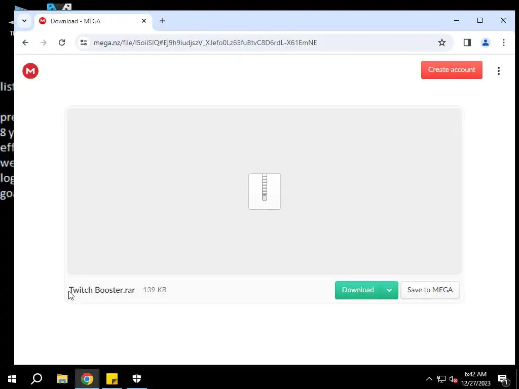519x389 pixels.
Task: Click the Twitch Booster.rar file name
Action: click(x=102, y=290)
